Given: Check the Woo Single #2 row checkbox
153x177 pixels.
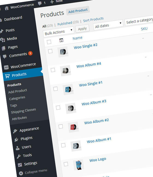Looking at the screenshot, I should [x=50, y=51].
